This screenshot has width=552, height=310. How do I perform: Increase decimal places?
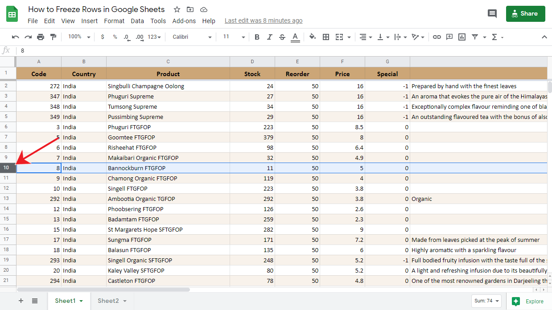(x=140, y=37)
